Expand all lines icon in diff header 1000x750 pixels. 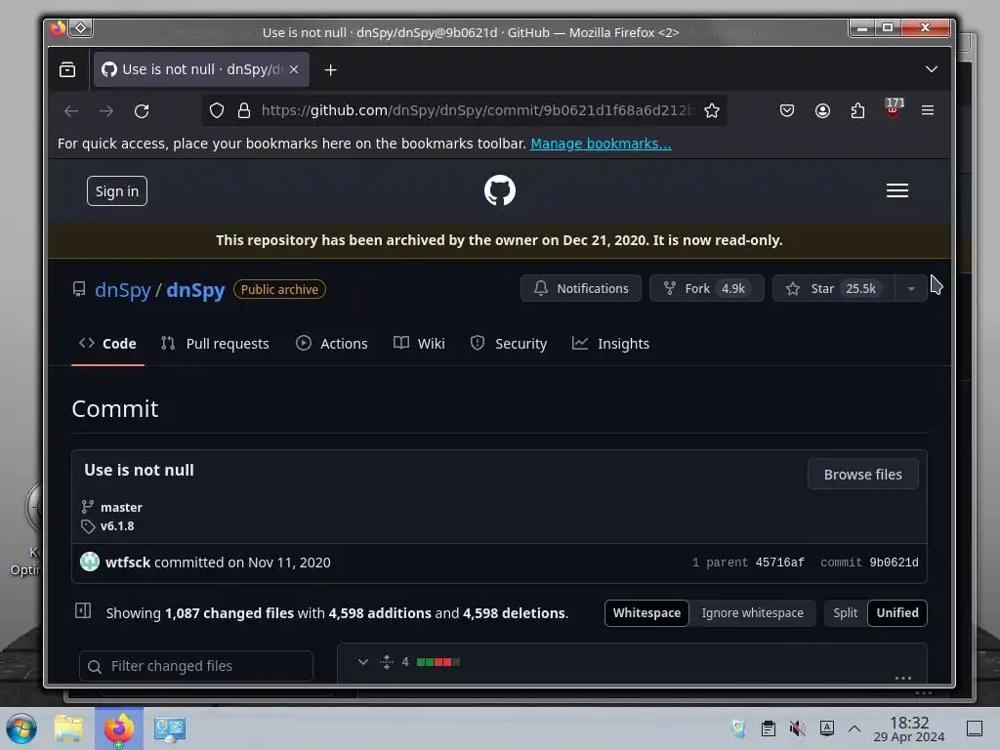click(x=387, y=662)
